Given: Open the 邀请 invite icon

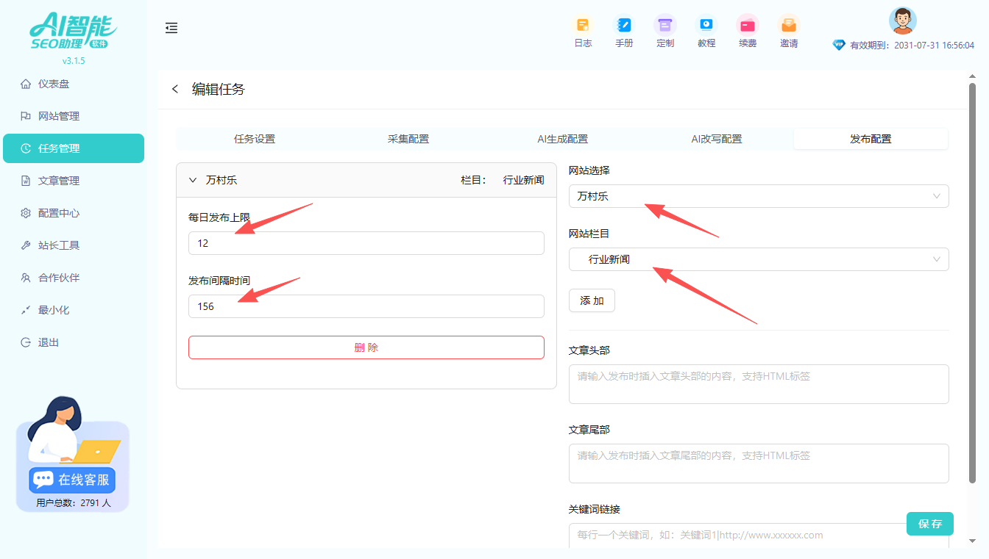Looking at the screenshot, I should 789,25.
